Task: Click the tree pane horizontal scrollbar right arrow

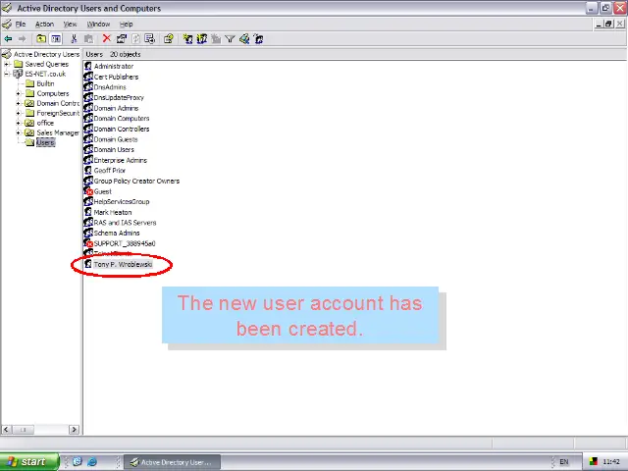Action: coord(74,429)
